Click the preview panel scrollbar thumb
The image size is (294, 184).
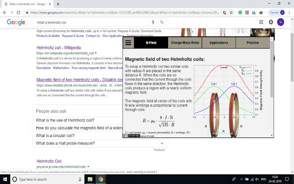point(271,69)
